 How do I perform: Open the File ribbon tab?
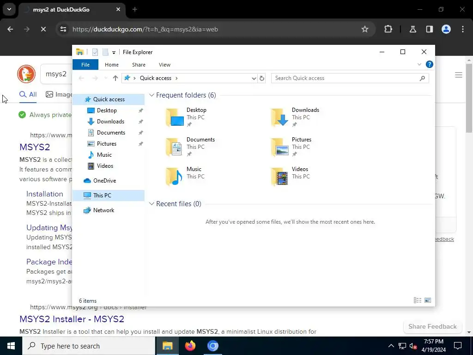[x=85, y=65]
